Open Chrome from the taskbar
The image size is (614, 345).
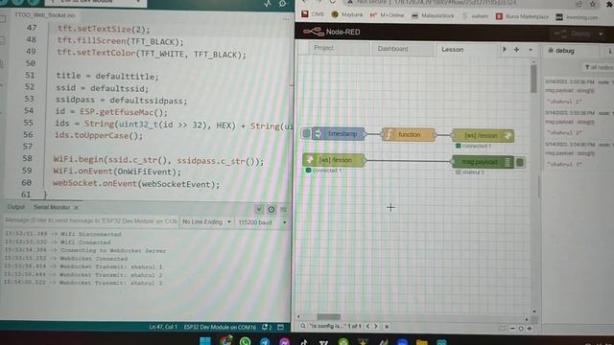click(x=225, y=341)
